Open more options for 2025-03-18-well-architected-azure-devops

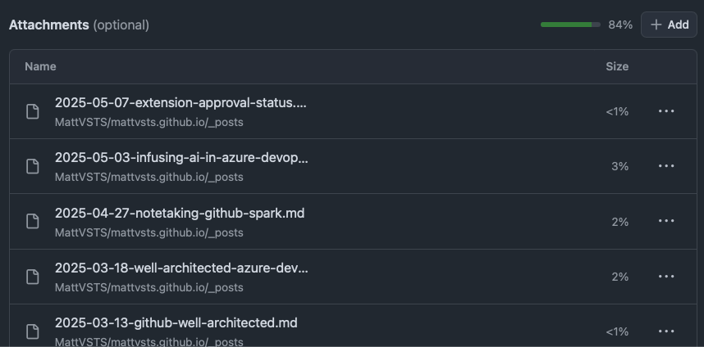pyautogui.click(x=666, y=277)
